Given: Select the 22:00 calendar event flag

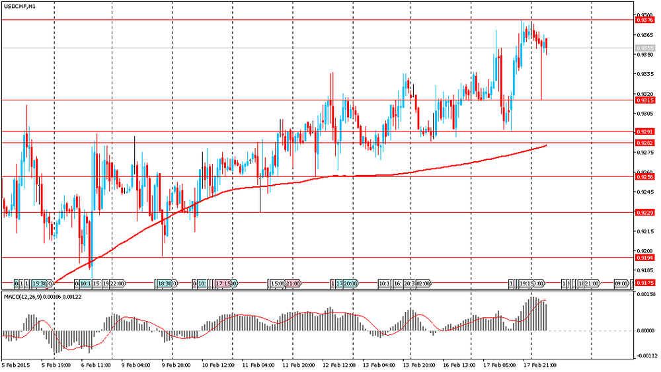Looking at the screenshot, I should coord(117,283).
